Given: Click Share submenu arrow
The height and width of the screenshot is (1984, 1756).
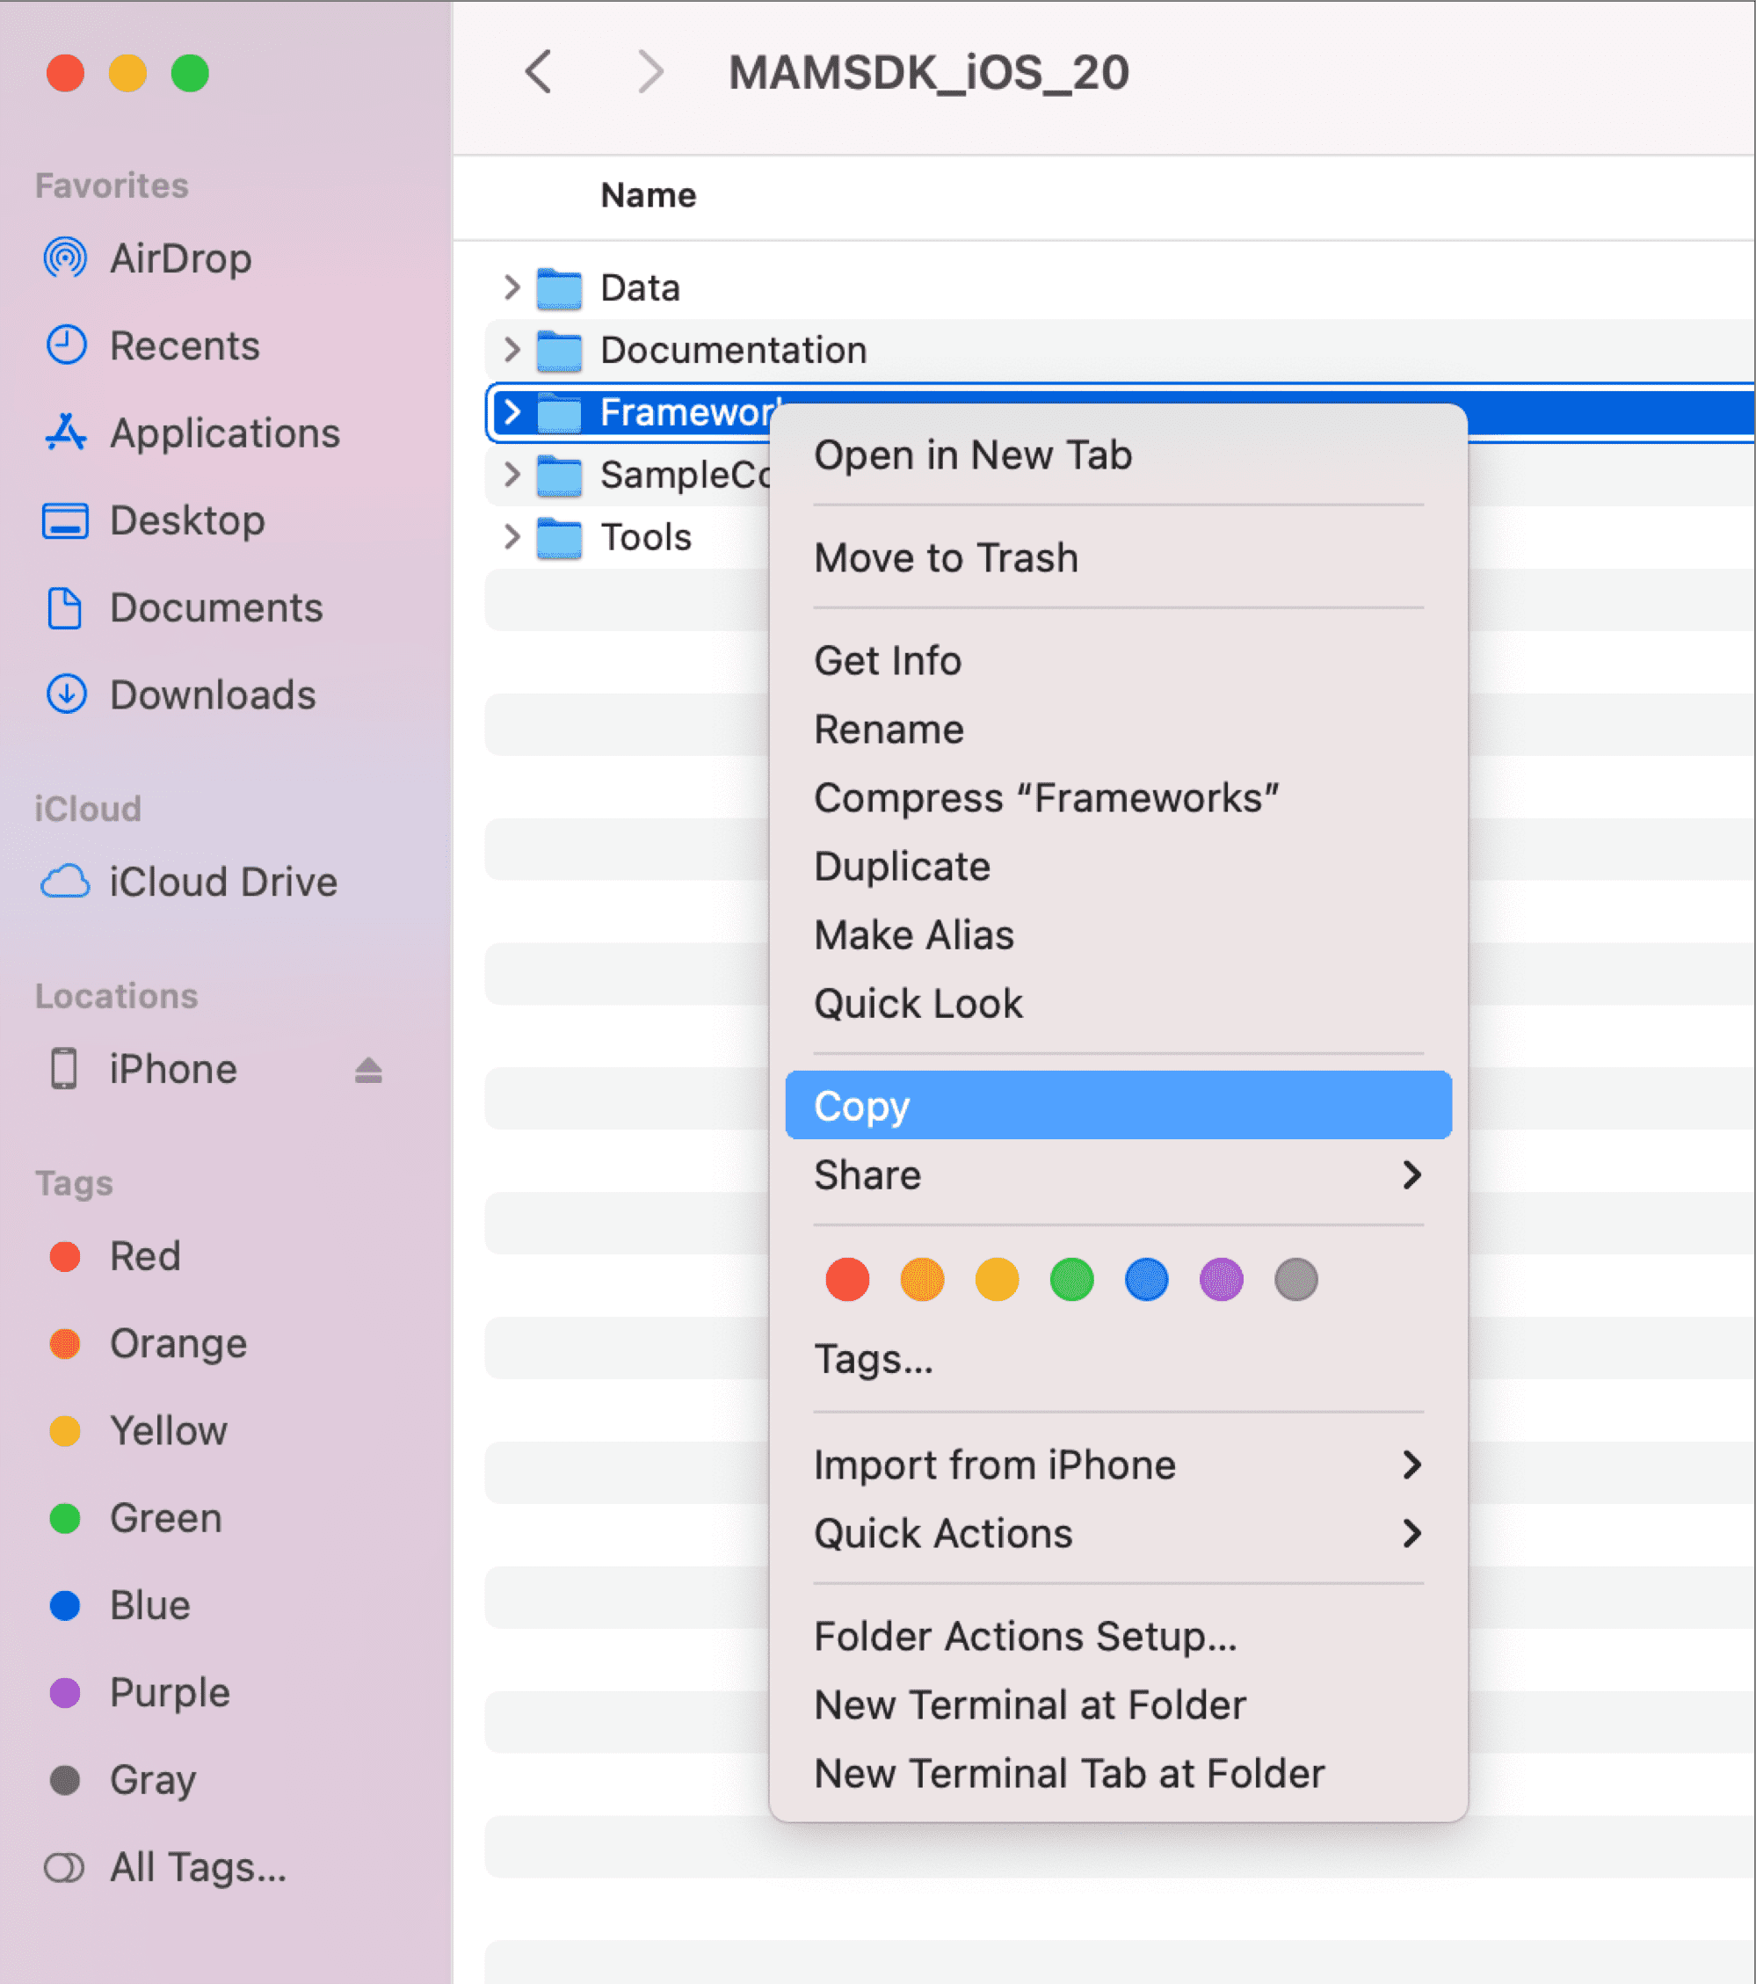Looking at the screenshot, I should 1413,1174.
